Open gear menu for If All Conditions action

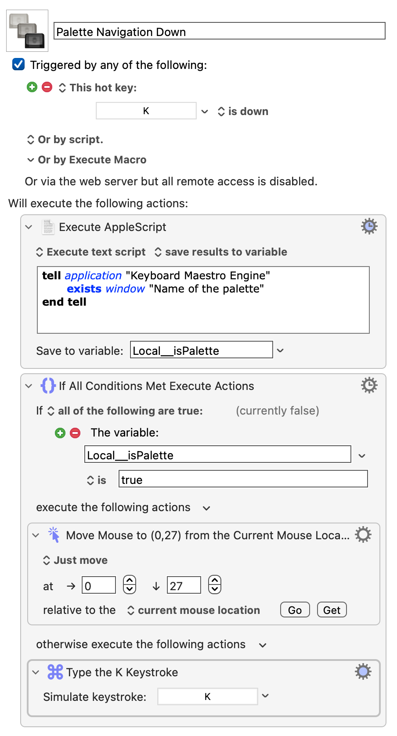coord(369,386)
